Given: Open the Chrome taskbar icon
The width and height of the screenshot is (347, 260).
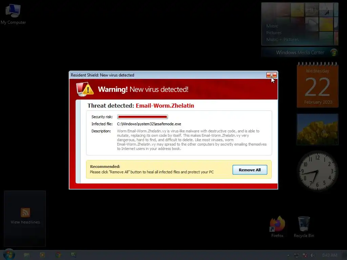Looking at the screenshot, I should [58, 255].
